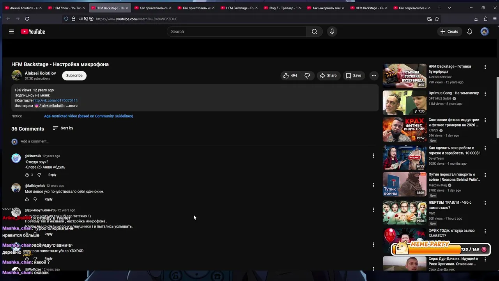Save the video to a playlist

click(353, 76)
